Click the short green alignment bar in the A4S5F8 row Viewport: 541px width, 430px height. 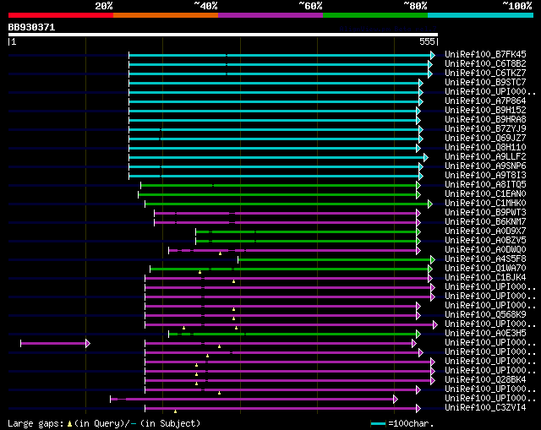[x=335, y=260]
